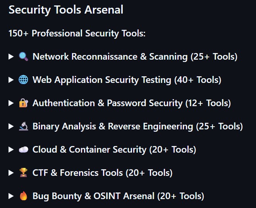This screenshot has width=256, height=208.
Task: Click the trophy icon beside CTF & Forensics
Action: (x=23, y=173)
